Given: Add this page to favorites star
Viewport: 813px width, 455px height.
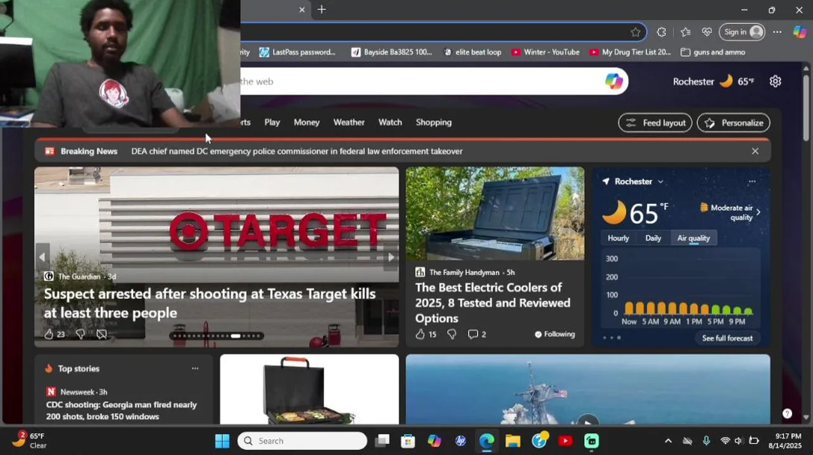Looking at the screenshot, I should (x=636, y=32).
